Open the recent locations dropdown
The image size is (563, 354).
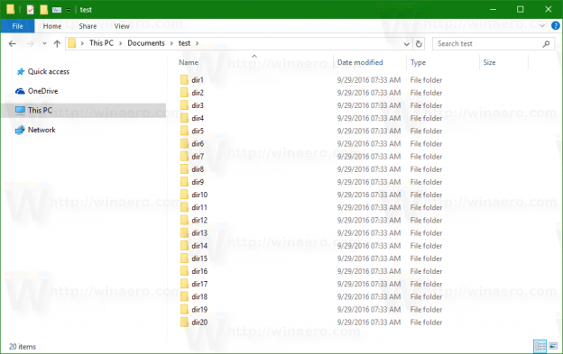point(44,44)
